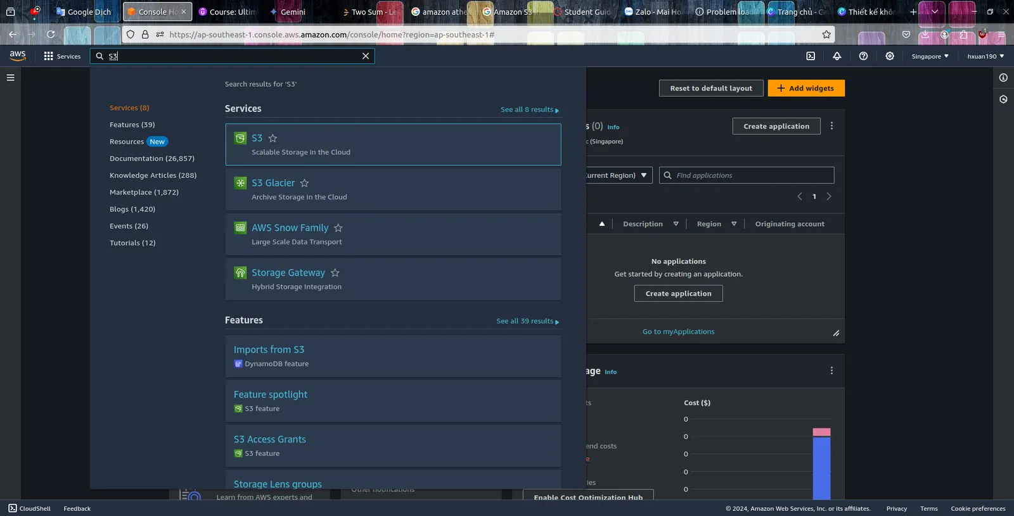Open applications widget three-dot menu
Image resolution: width=1014 pixels, height=516 pixels.
coord(831,126)
